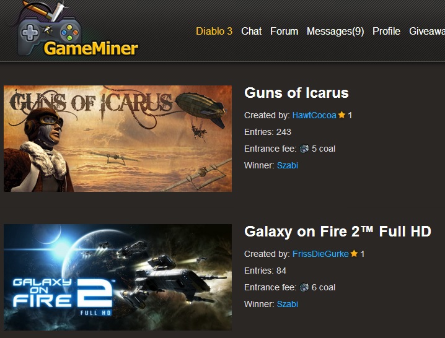Go to the Forum section
Screen dimensions: 445x338
(x=284, y=31)
